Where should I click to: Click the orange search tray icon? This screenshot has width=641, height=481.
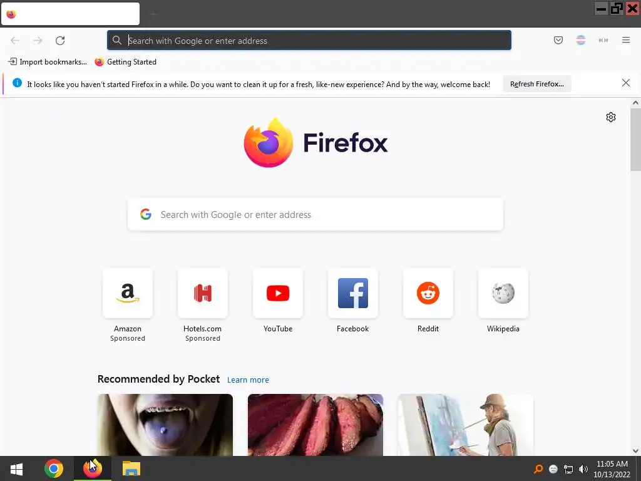coord(538,468)
